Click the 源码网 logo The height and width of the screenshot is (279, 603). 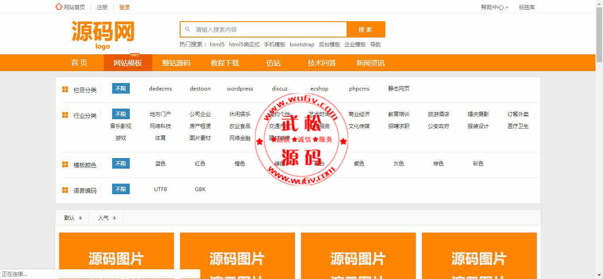(x=103, y=35)
